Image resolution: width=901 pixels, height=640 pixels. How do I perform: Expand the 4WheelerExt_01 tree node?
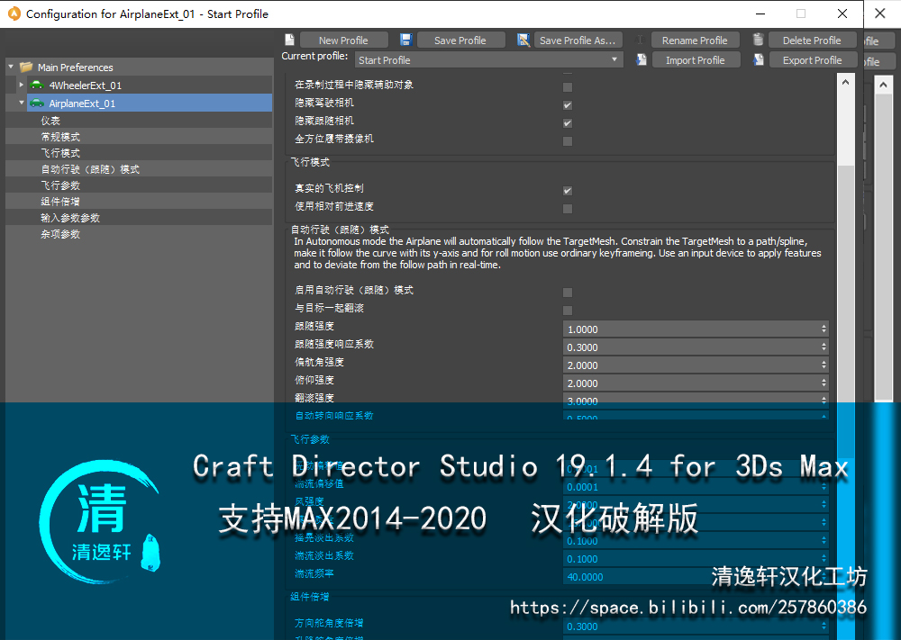[22, 85]
